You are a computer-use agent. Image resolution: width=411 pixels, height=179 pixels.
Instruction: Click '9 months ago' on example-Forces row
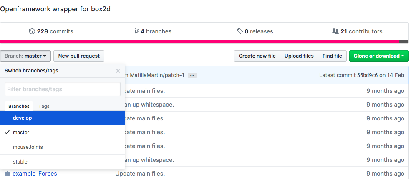[x=385, y=174]
